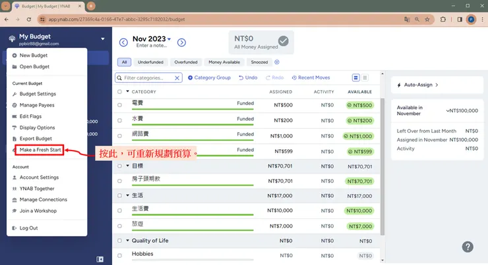Viewport: 488px width, 265px height.
Task: Filter by Overfunded categories
Action: [186, 62]
